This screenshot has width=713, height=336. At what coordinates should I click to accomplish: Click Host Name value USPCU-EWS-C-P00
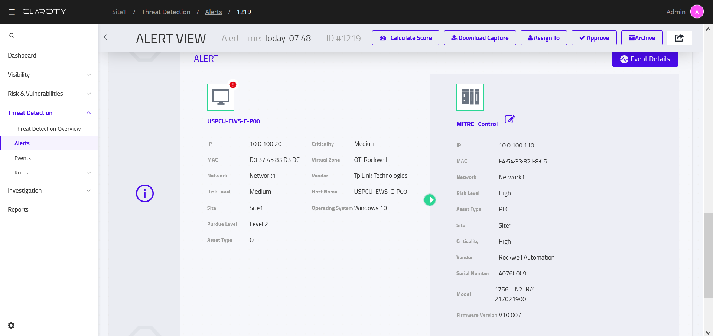tap(381, 192)
